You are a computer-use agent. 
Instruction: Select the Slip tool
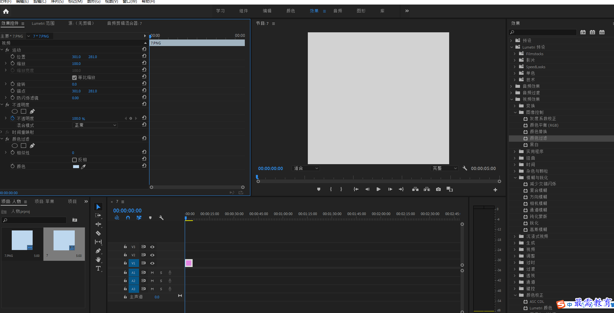(x=98, y=242)
